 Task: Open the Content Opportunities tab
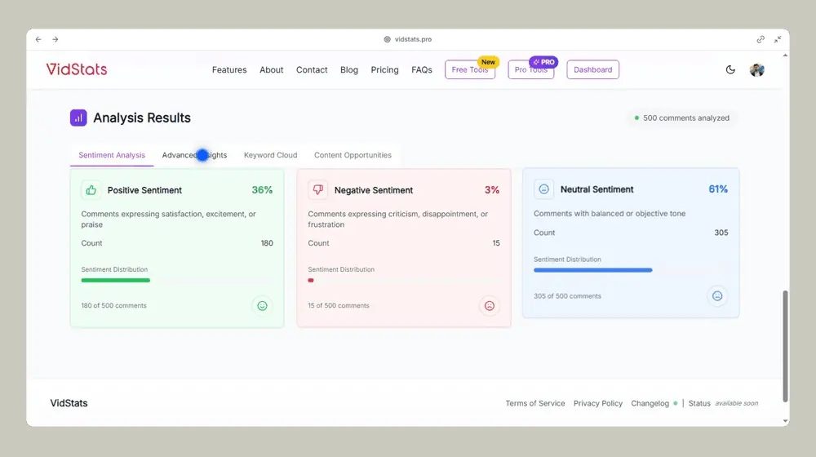(353, 155)
